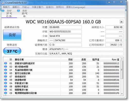129x101 pixels.
Task: Click the power-on hours field 34102 小時
Action: pyautogui.click(x=115, y=45)
